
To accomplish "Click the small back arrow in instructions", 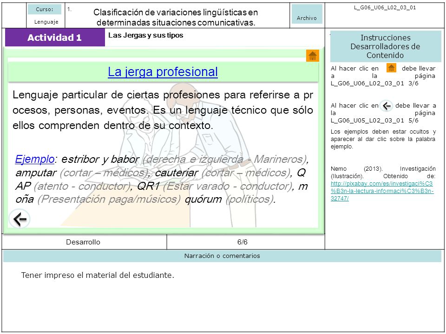I will pos(387,106).
